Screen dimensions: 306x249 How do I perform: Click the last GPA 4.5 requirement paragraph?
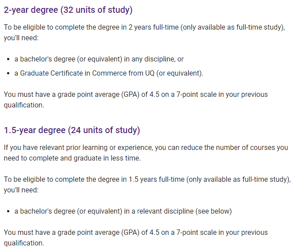(136, 238)
